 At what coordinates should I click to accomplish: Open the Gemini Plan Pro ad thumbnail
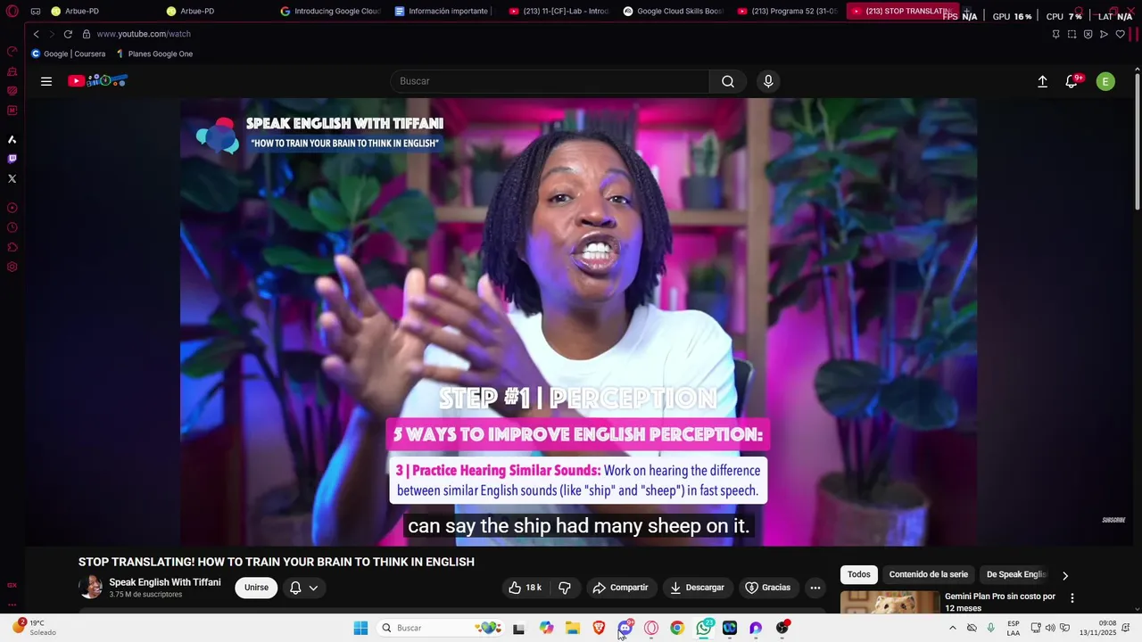click(890, 602)
